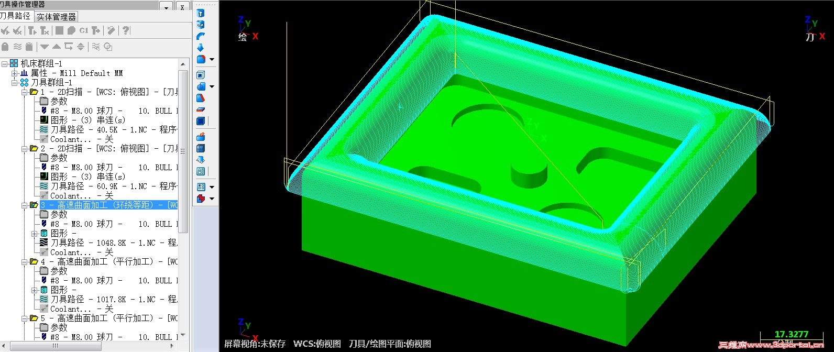Click the layout drawing icon

coord(201,171)
